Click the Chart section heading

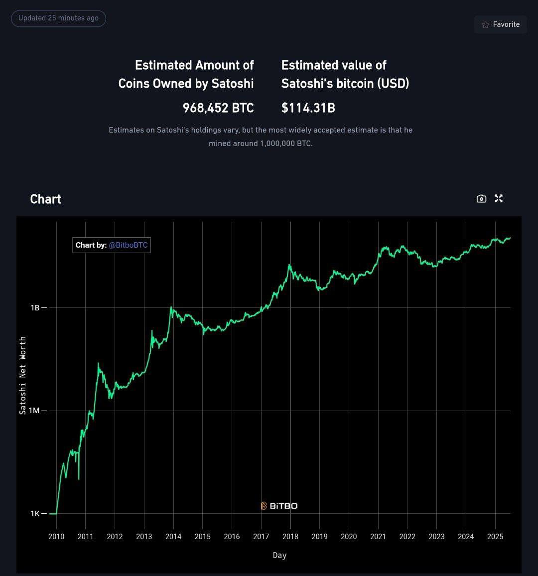click(x=45, y=199)
